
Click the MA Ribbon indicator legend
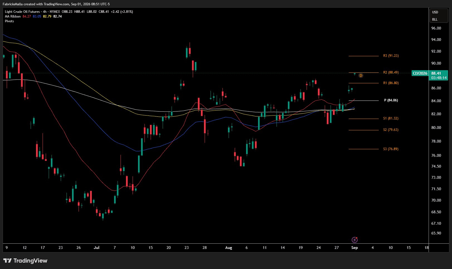click(x=13, y=16)
